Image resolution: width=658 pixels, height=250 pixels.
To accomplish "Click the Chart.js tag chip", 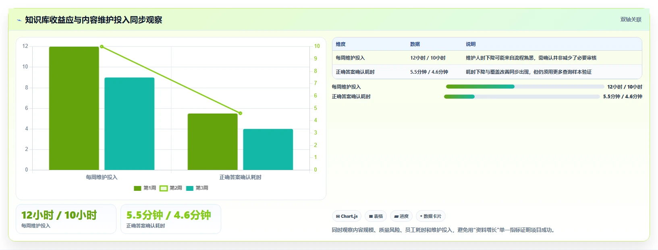I will tap(347, 216).
